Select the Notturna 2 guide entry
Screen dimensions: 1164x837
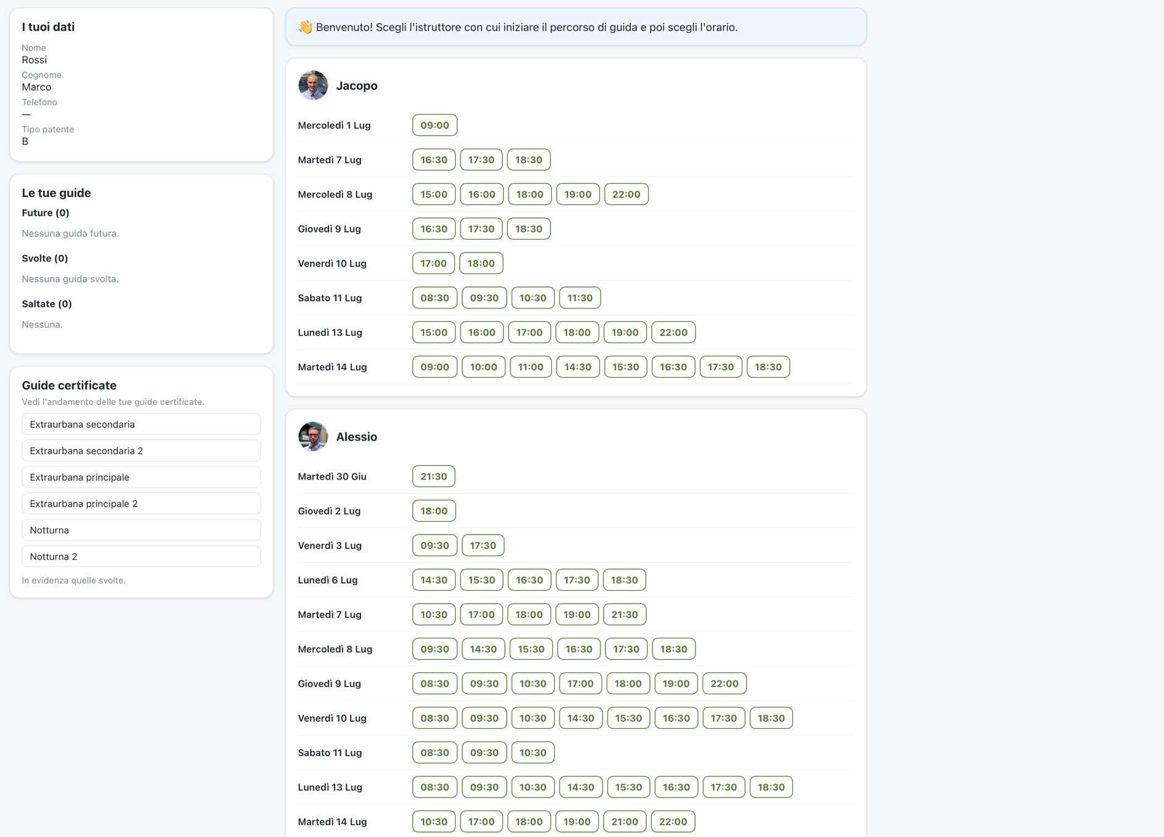coord(141,557)
